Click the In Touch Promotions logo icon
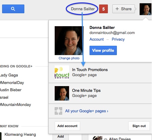 62,73
